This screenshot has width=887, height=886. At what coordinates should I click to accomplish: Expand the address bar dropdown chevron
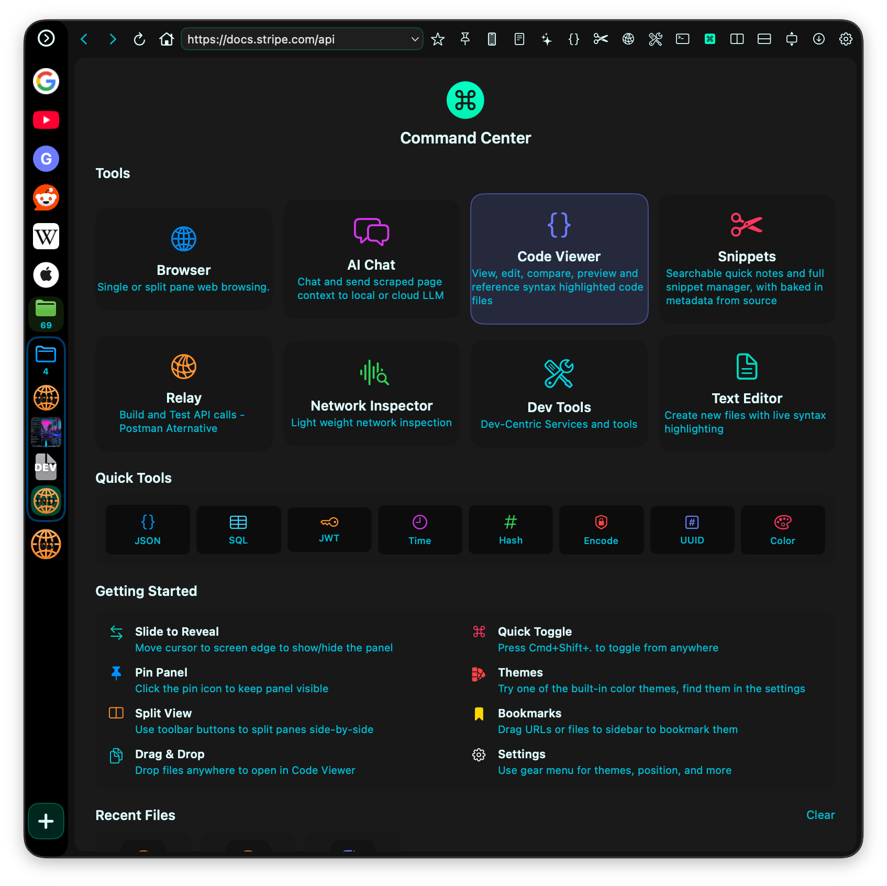click(414, 39)
